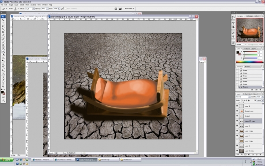Open the Flow slider arrow
The image size is (265, 166).
point(59,9)
